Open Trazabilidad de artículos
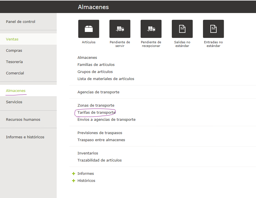256x198 pixels. click(x=100, y=160)
